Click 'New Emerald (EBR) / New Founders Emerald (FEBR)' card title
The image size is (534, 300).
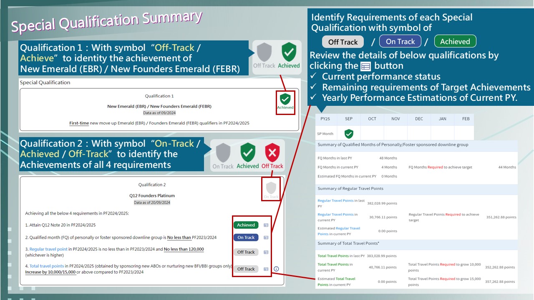pos(159,106)
